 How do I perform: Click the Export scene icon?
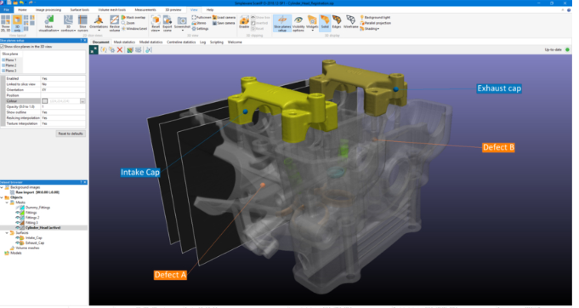[167, 23]
